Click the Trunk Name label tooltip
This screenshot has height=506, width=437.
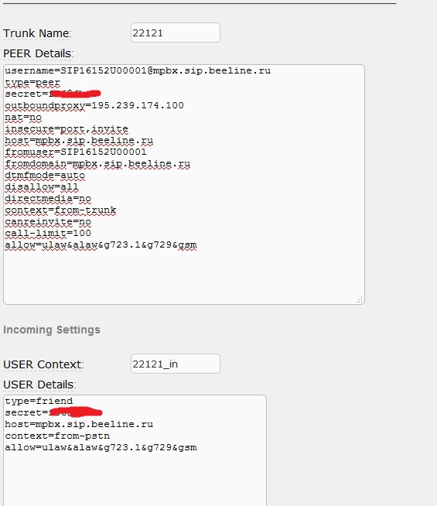tap(37, 33)
